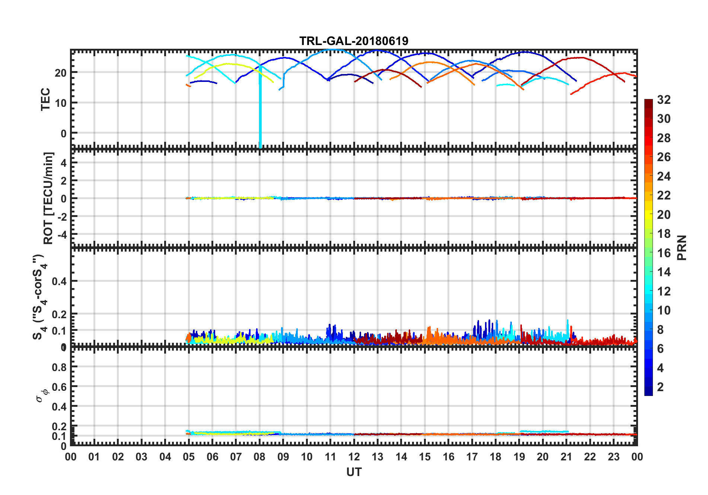
Task: Click the PRN rainbow colorbar strip
Action: tap(648, 247)
